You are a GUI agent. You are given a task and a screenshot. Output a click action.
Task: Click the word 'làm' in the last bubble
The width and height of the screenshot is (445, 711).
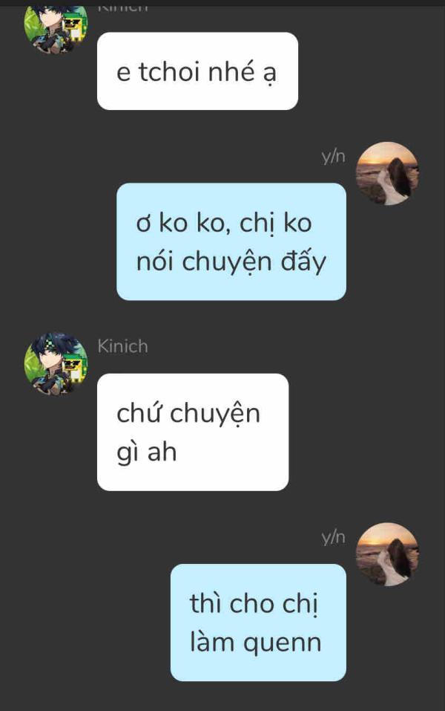(x=213, y=643)
